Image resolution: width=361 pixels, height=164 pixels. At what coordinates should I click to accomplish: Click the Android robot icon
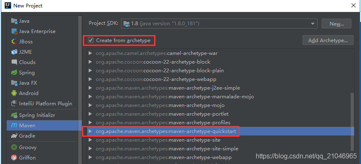[x=14, y=93]
